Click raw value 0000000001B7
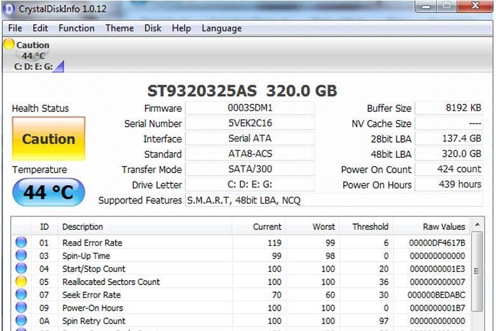 437,307
